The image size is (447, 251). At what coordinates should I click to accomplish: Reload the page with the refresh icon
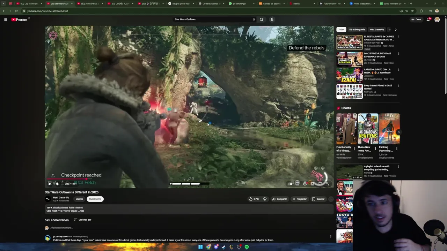click(16, 11)
